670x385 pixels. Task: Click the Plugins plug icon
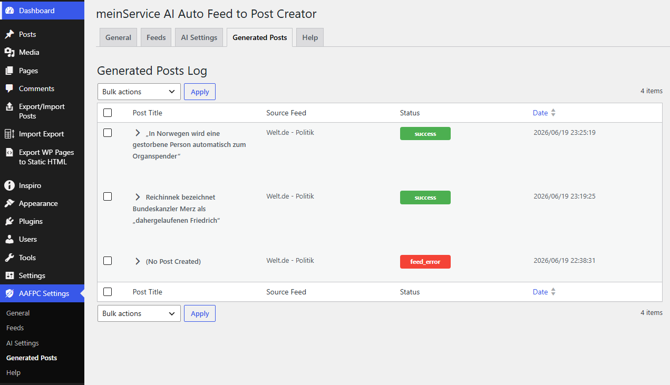[9, 221]
